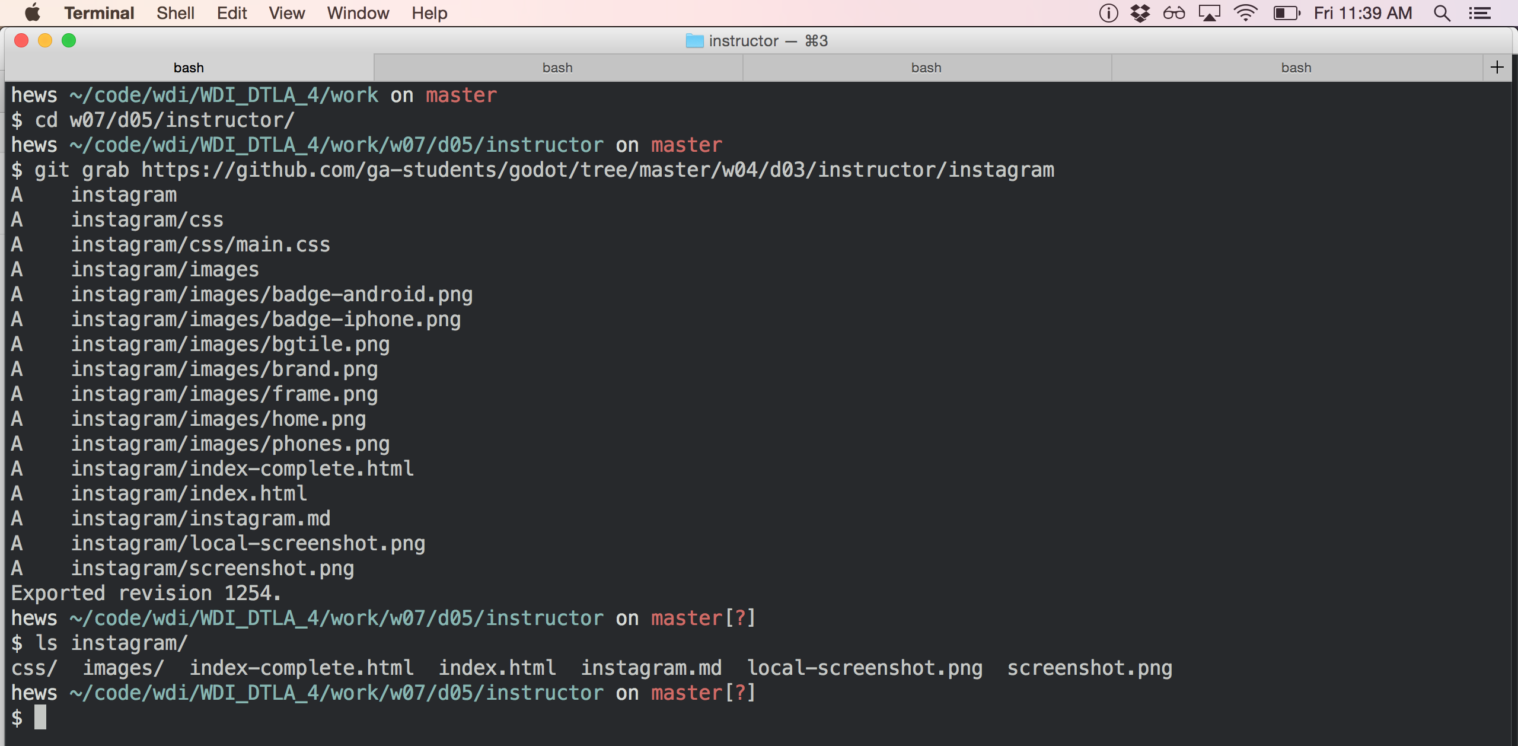The width and height of the screenshot is (1518, 746).
Task: Switch to the last bash tab
Action: point(1296,68)
